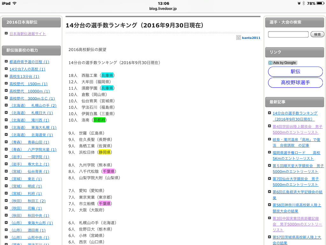Open 第4回世田谷陸上競技会 entry list link

pos(298,130)
